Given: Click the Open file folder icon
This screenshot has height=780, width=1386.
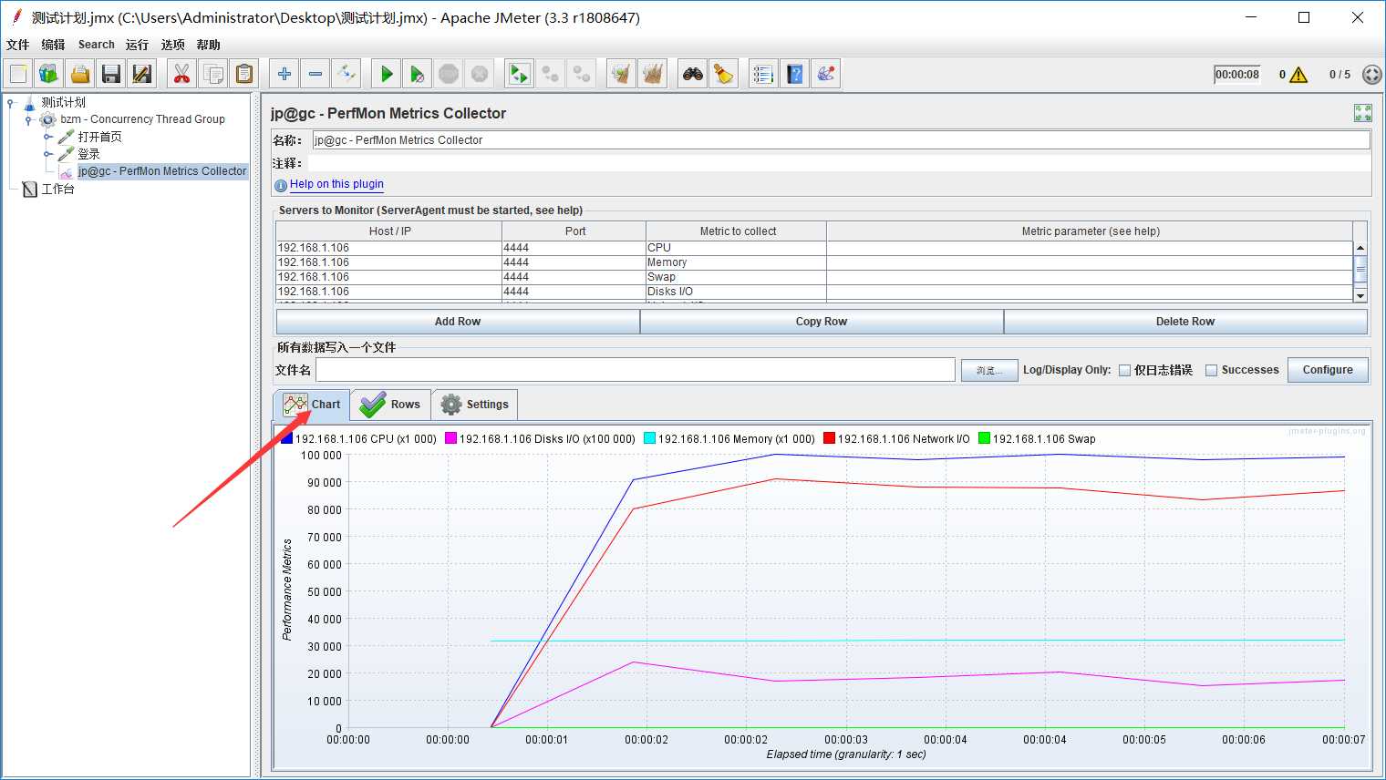Looking at the screenshot, I should coord(80,74).
